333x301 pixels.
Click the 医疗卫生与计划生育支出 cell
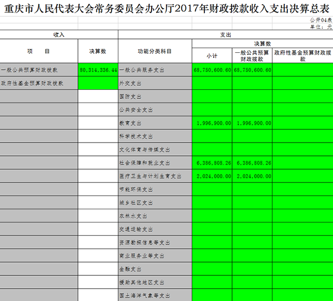[x=155, y=176]
